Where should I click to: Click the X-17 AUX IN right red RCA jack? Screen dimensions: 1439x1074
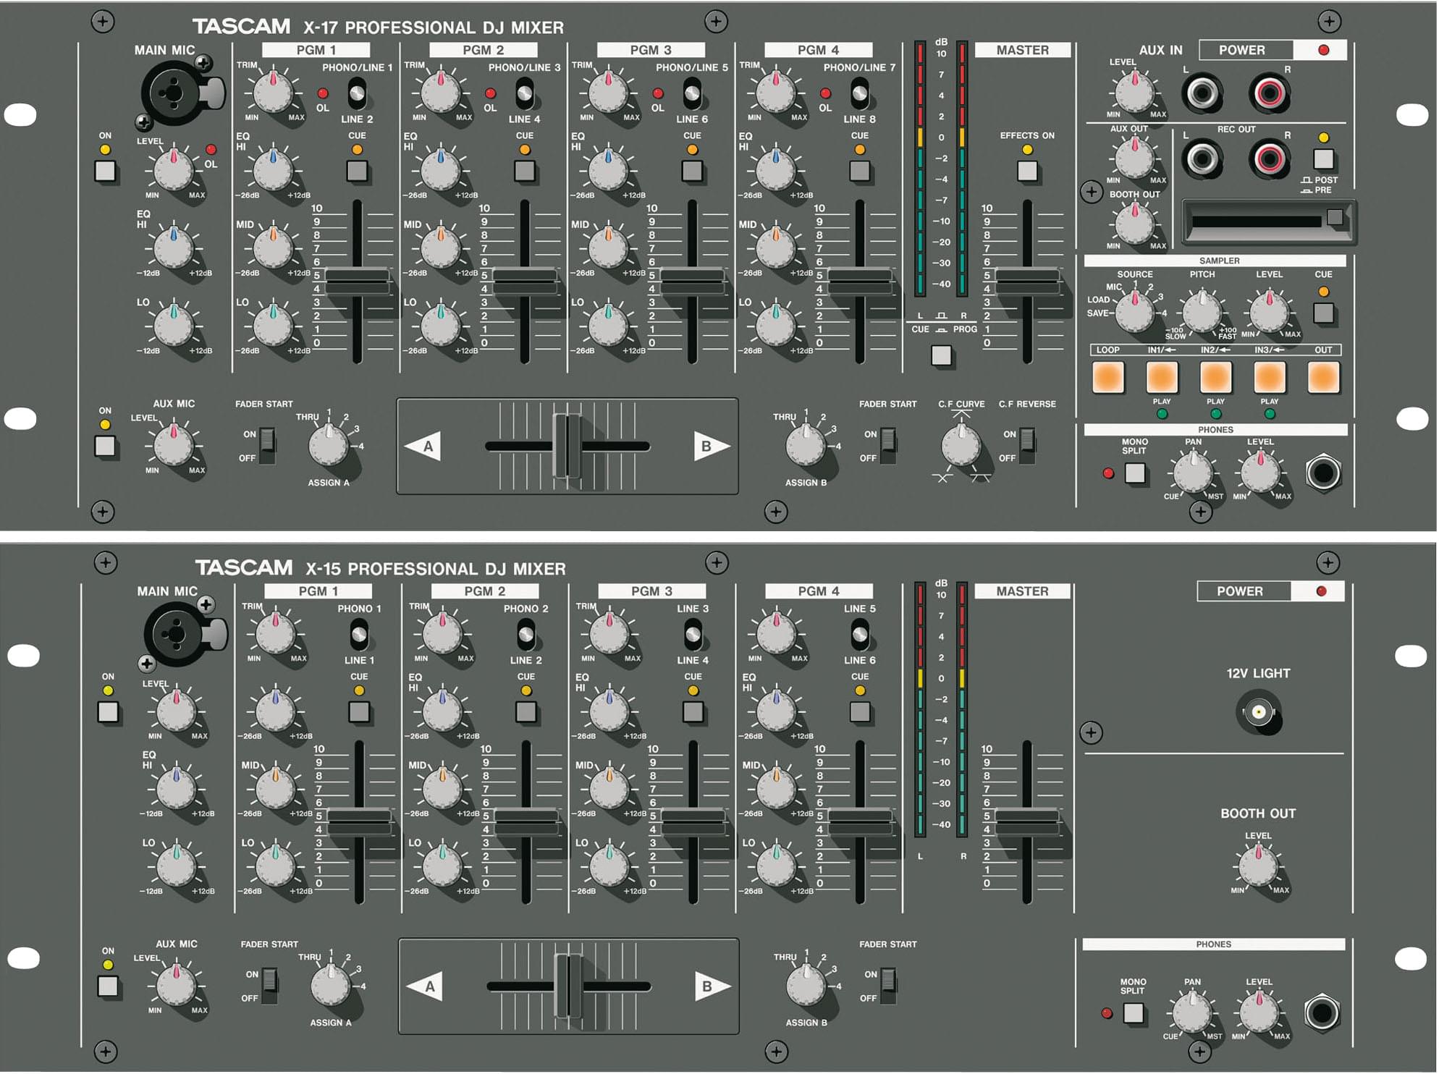1270,93
